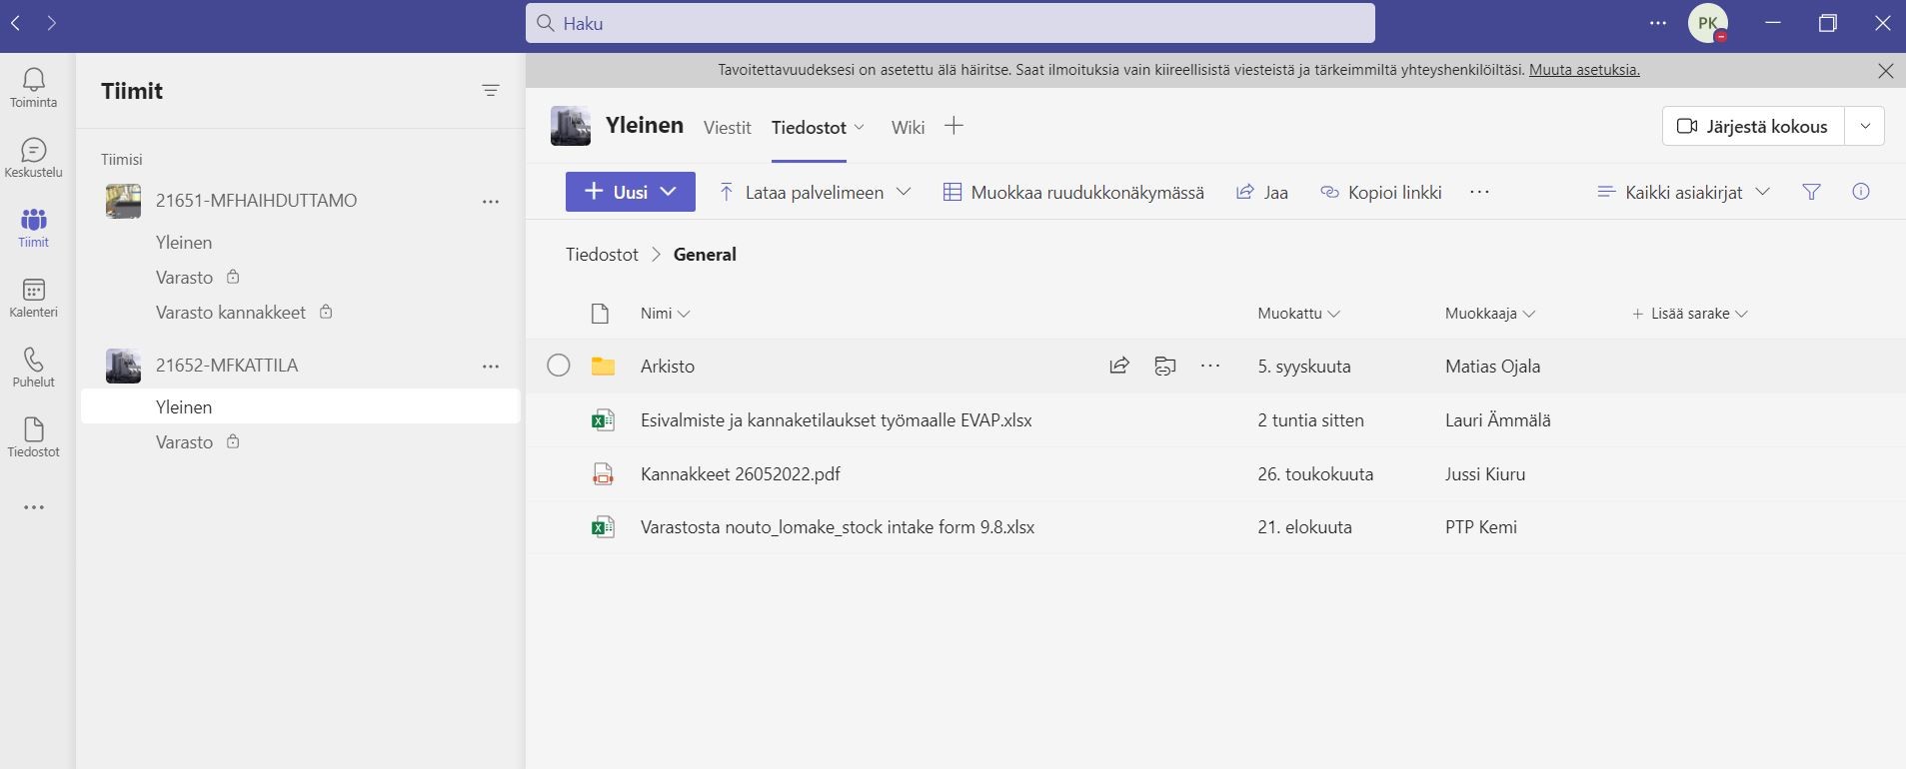Screen dimensions: 1906x769
Task: Click the file type column header icon
Action: (600, 314)
